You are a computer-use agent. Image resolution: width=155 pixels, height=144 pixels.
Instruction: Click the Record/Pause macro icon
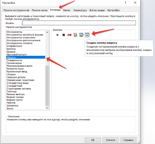69,35
